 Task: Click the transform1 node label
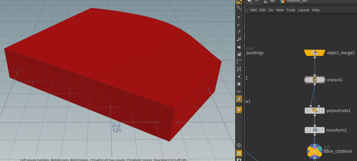point(336,130)
